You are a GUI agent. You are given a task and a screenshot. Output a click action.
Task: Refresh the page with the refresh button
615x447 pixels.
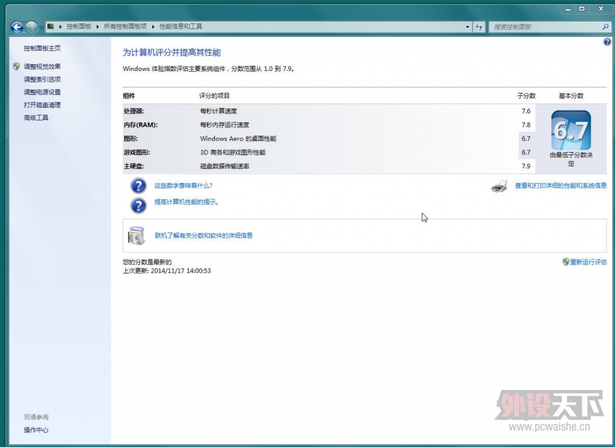pyautogui.click(x=479, y=26)
